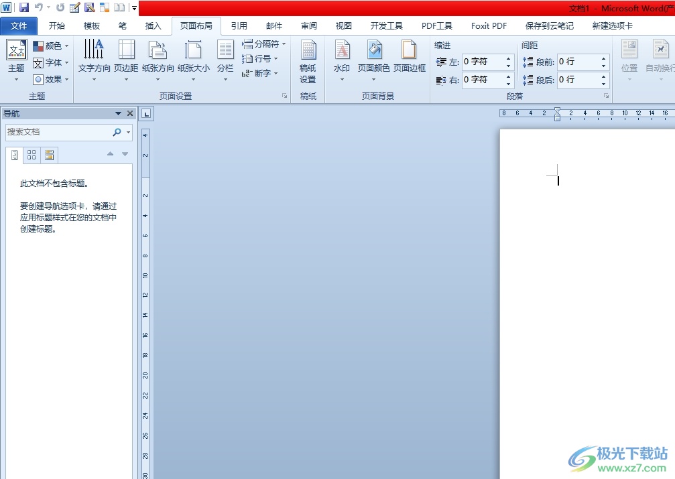This screenshot has width=675, height=479.
Task: Switch to PDF工具 tab
Action: coord(436,26)
